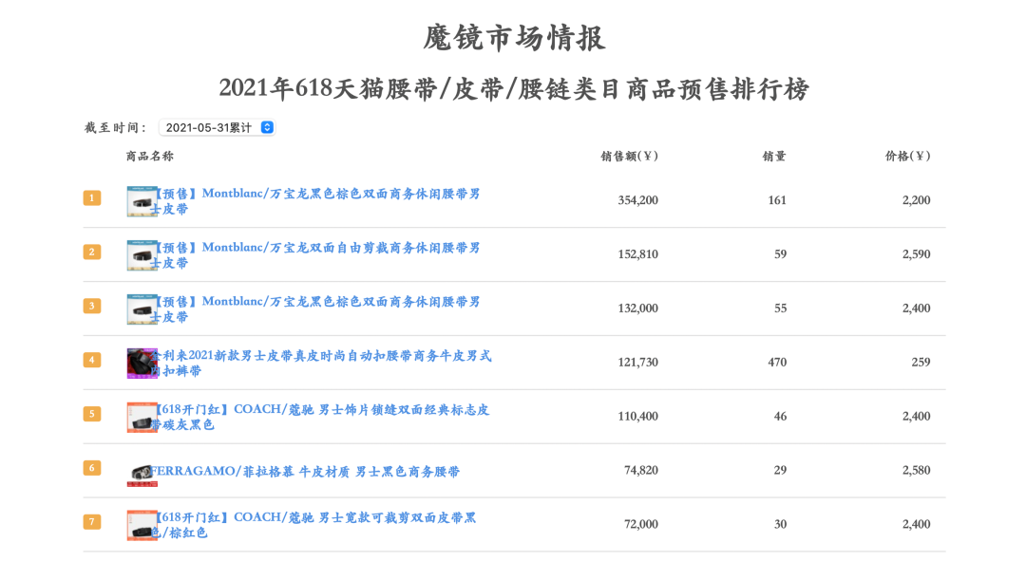Screen dimensions: 1026x561
Task: Click the orange rank badge number 6
Action: coord(92,467)
